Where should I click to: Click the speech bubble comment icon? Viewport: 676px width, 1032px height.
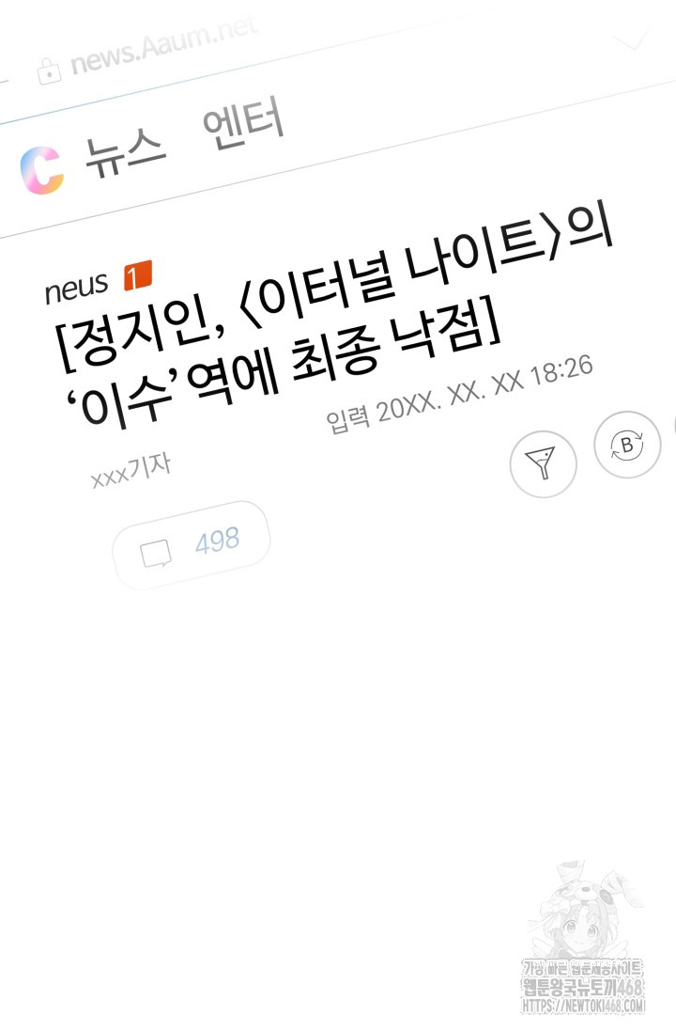click(156, 553)
